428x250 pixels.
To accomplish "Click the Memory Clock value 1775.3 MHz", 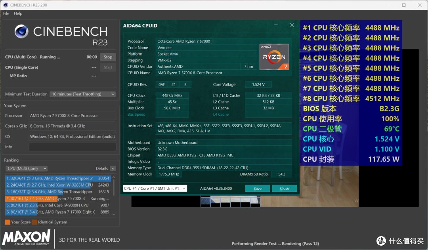I will tap(169, 174).
